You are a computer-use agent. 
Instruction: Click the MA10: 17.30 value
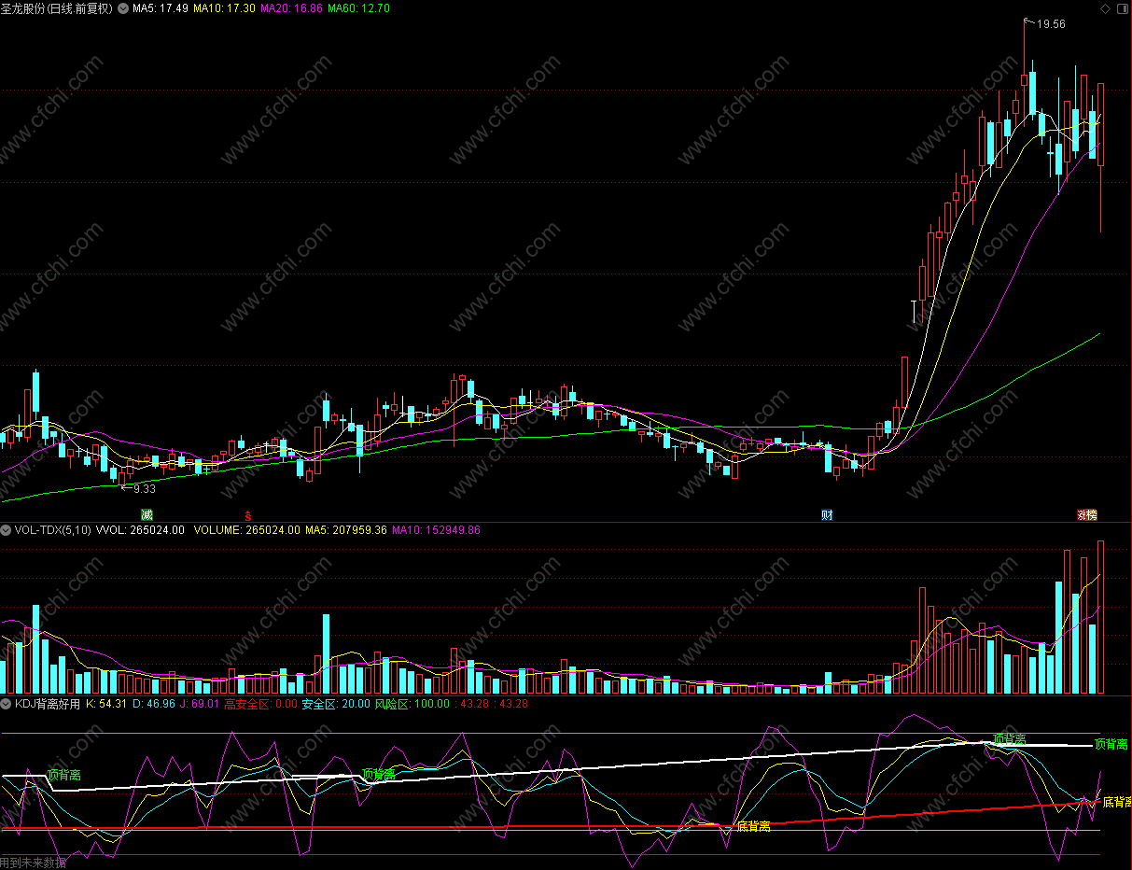point(224,8)
